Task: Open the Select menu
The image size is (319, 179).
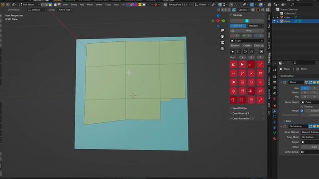Action: [x=74, y=4]
